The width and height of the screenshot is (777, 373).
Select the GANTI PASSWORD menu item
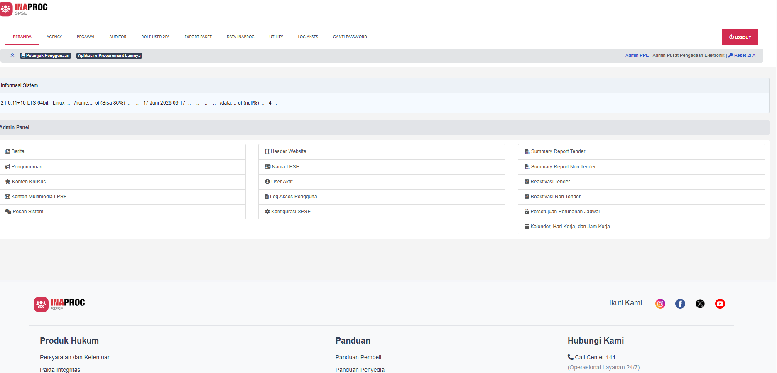click(350, 37)
